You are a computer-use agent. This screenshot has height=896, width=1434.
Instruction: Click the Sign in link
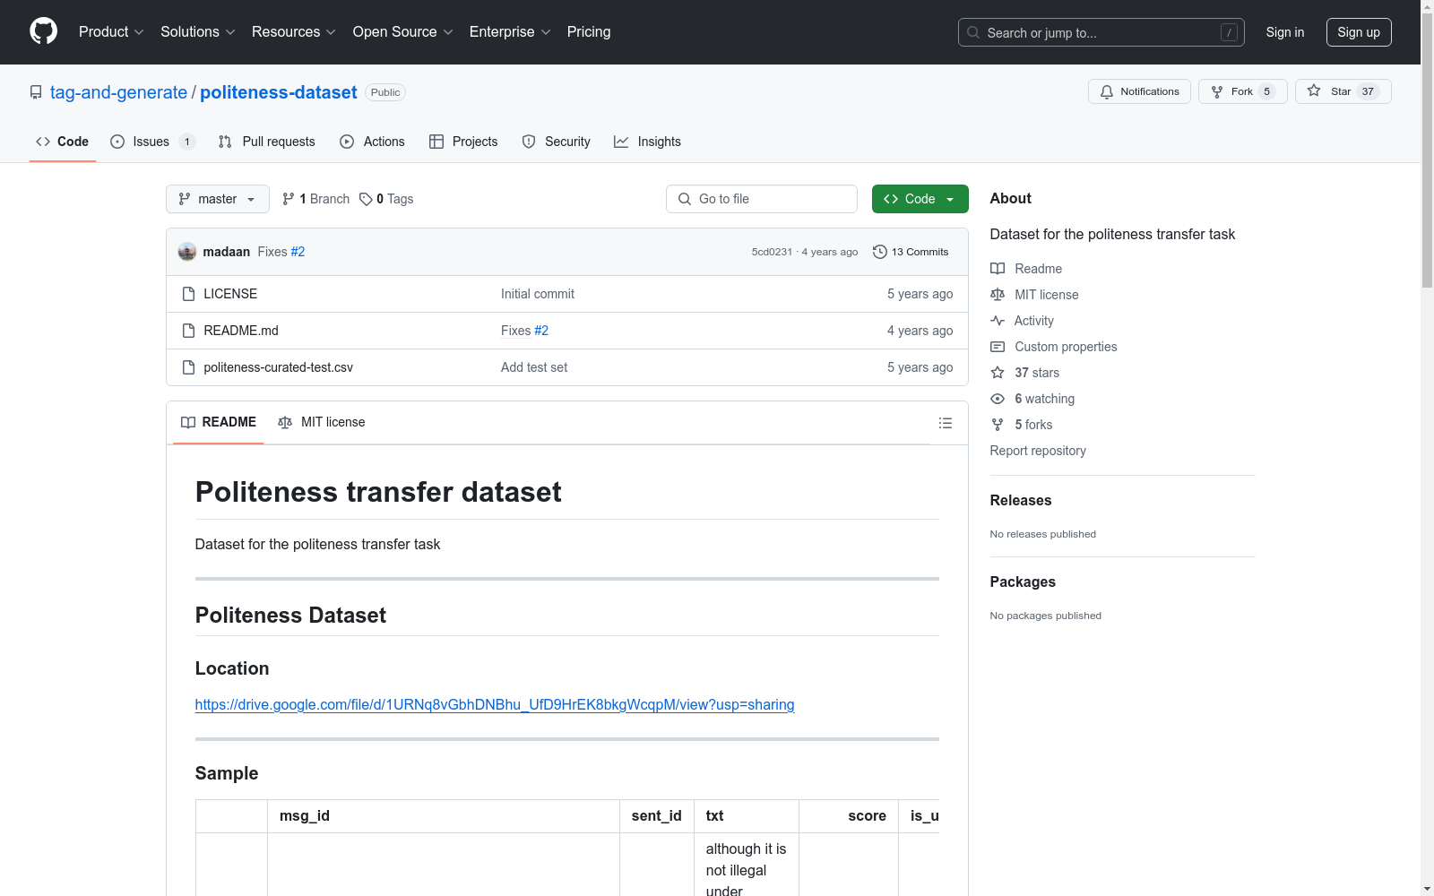point(1284,32)
